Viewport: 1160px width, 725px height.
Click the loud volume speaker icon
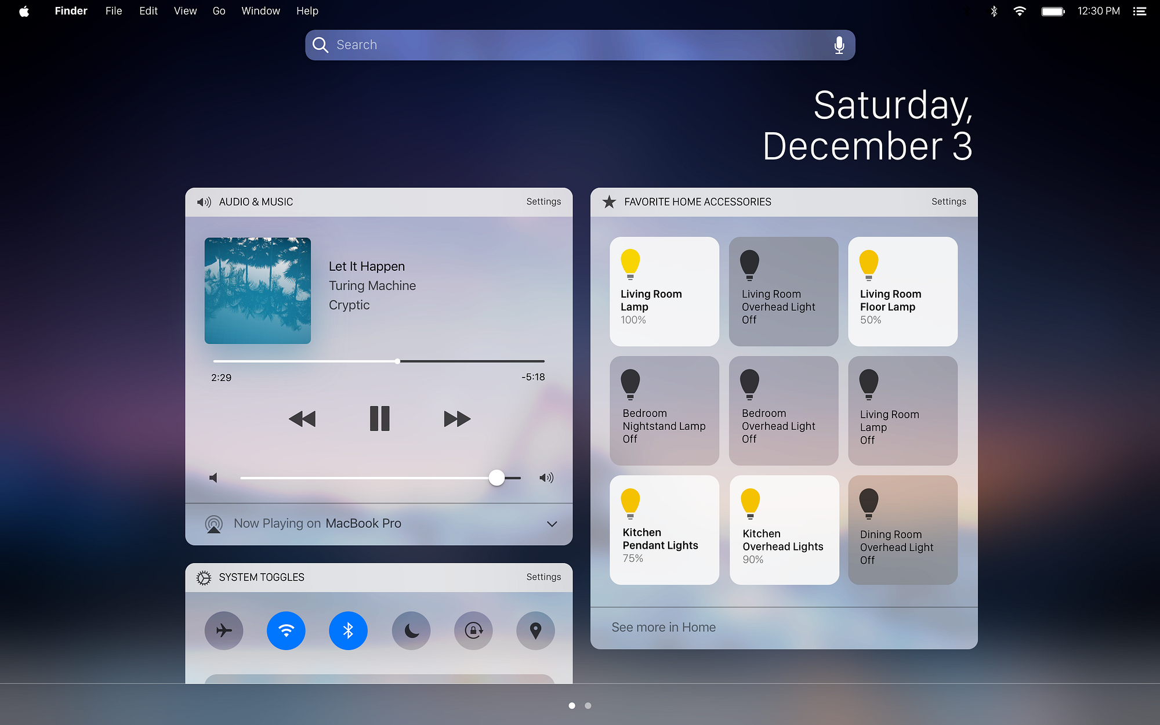tap(546, 478)
